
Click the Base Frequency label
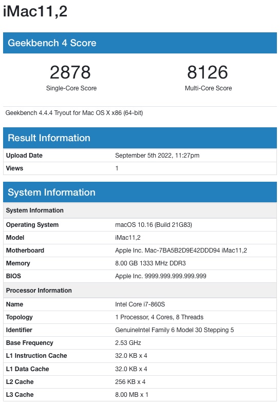pyautogui.click(x=30, y=343)
